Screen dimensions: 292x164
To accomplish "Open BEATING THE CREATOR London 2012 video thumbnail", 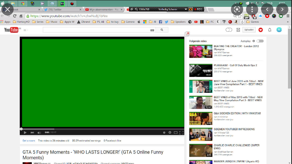I will click(201, 51).
